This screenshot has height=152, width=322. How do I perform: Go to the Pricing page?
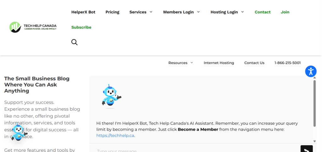click(x=112, y=12)
